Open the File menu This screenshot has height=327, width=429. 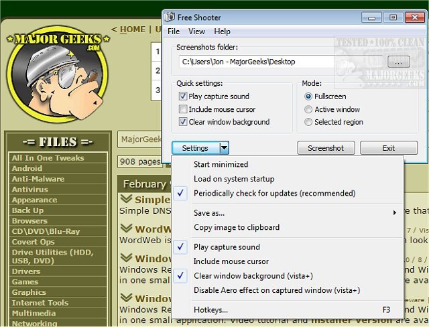174,31
